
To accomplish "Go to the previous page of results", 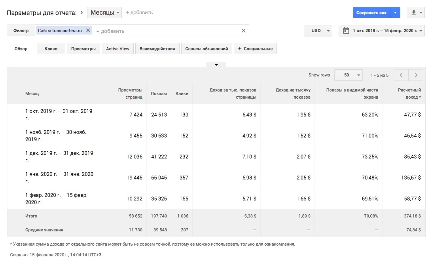I will pos(401,75).
